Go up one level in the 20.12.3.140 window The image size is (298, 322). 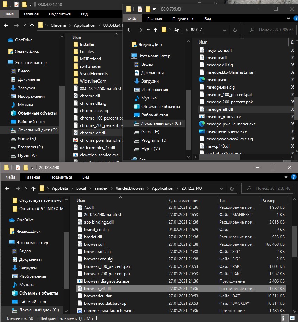click(33, 188)
